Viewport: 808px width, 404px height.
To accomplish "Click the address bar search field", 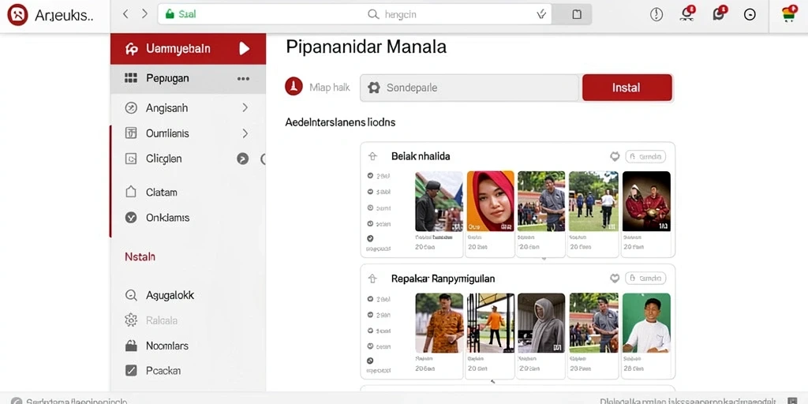I will 354,14.
